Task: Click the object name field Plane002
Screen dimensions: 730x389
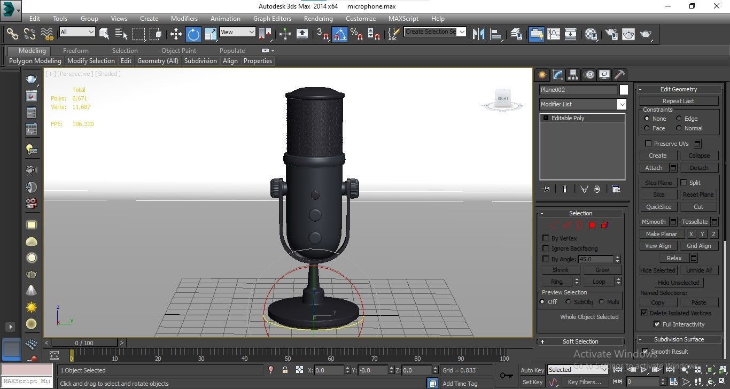Action: [578, 90]
